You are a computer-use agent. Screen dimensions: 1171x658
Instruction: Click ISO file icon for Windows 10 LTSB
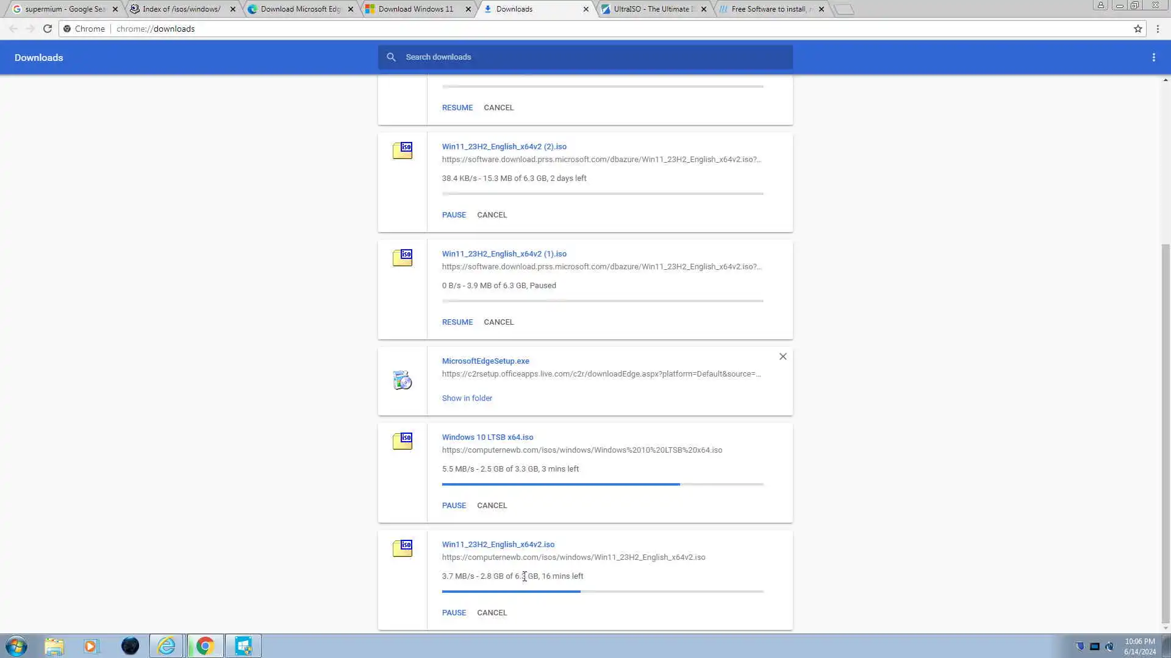[403, 440]
